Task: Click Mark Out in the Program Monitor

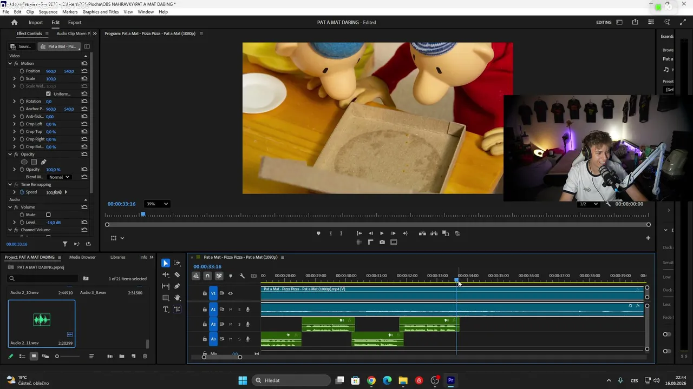Action: (341, 233)
